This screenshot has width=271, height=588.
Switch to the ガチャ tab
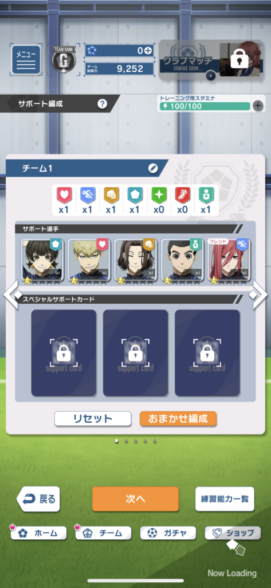(x=168, y=533)
